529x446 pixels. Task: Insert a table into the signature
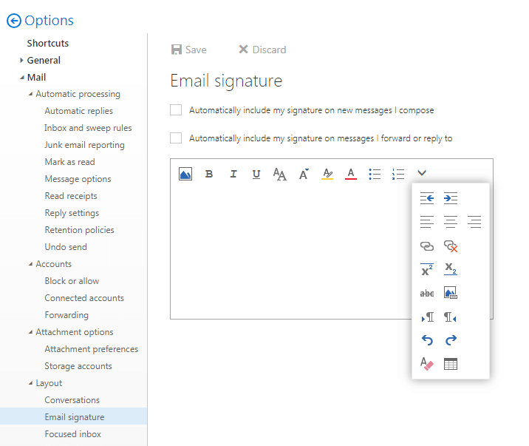point(451,364)
